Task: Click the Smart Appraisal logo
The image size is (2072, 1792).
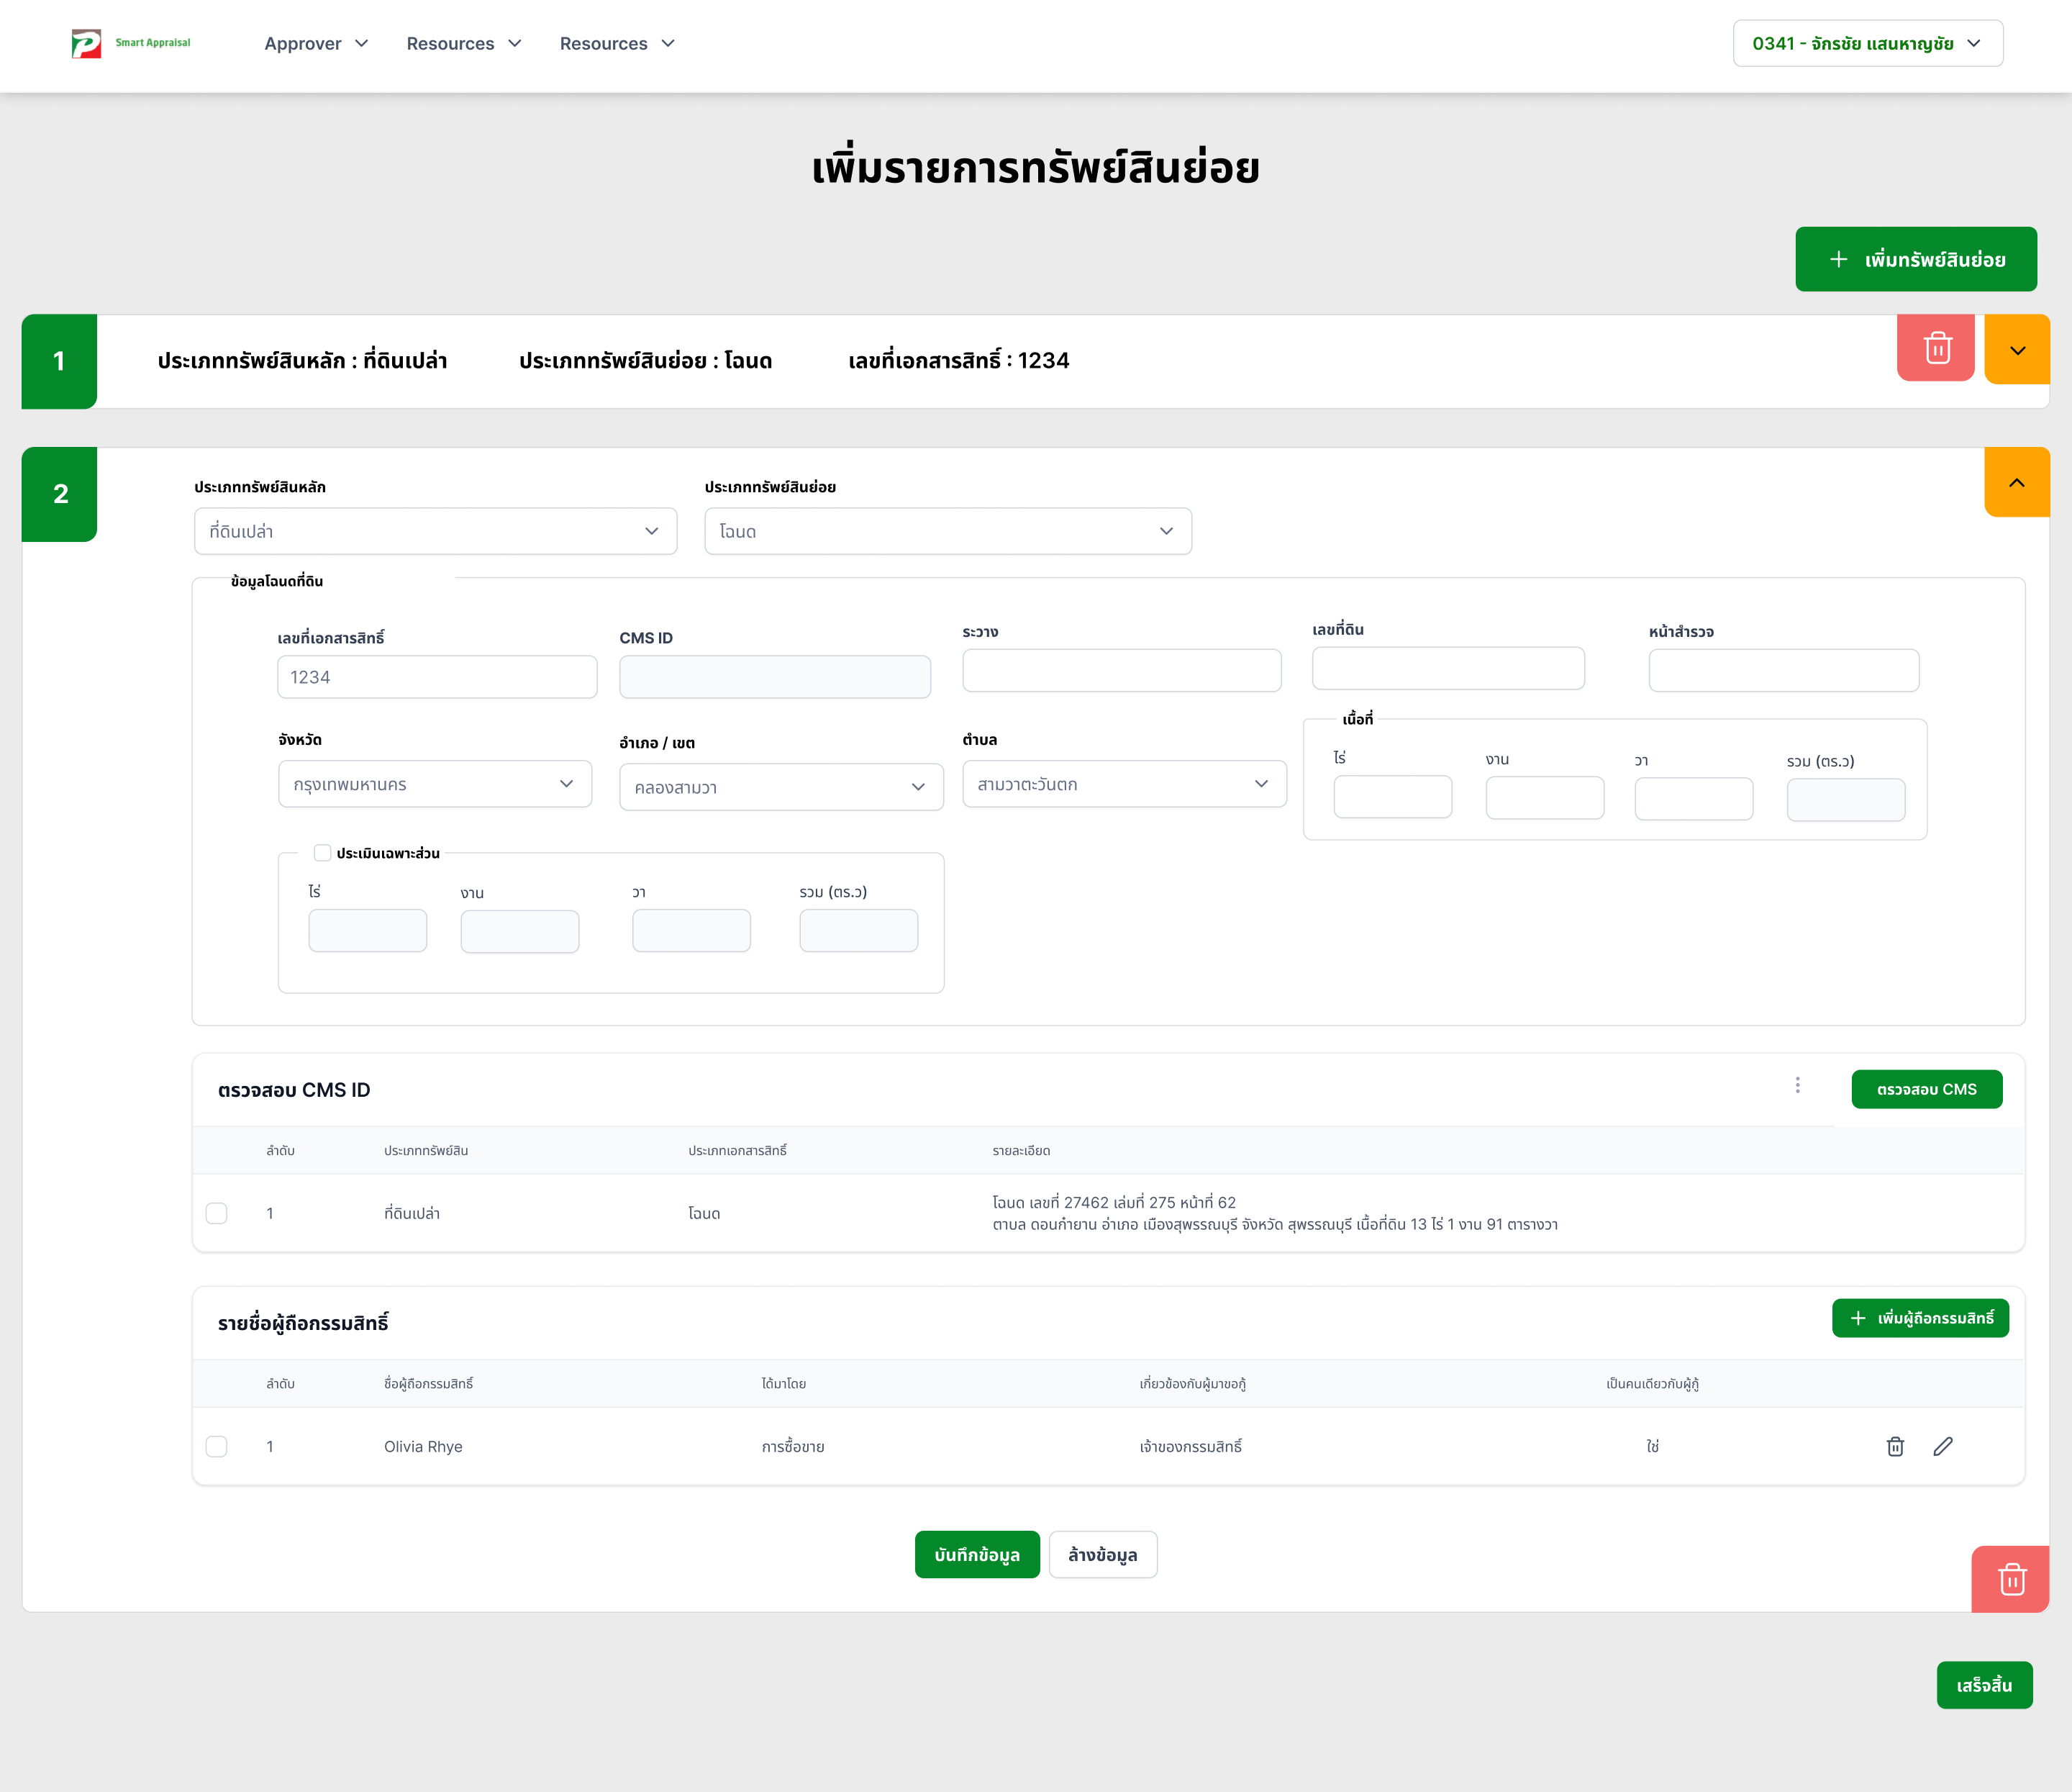Action: click(x=130, y=43)
